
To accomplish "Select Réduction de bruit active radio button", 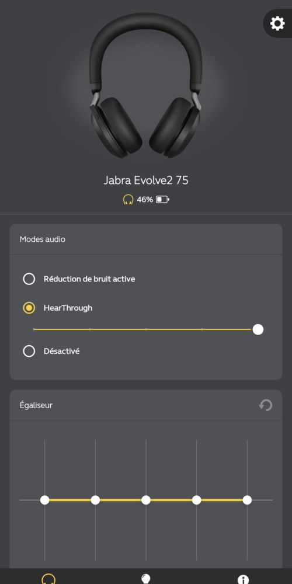I will click(x=29, y=279).
